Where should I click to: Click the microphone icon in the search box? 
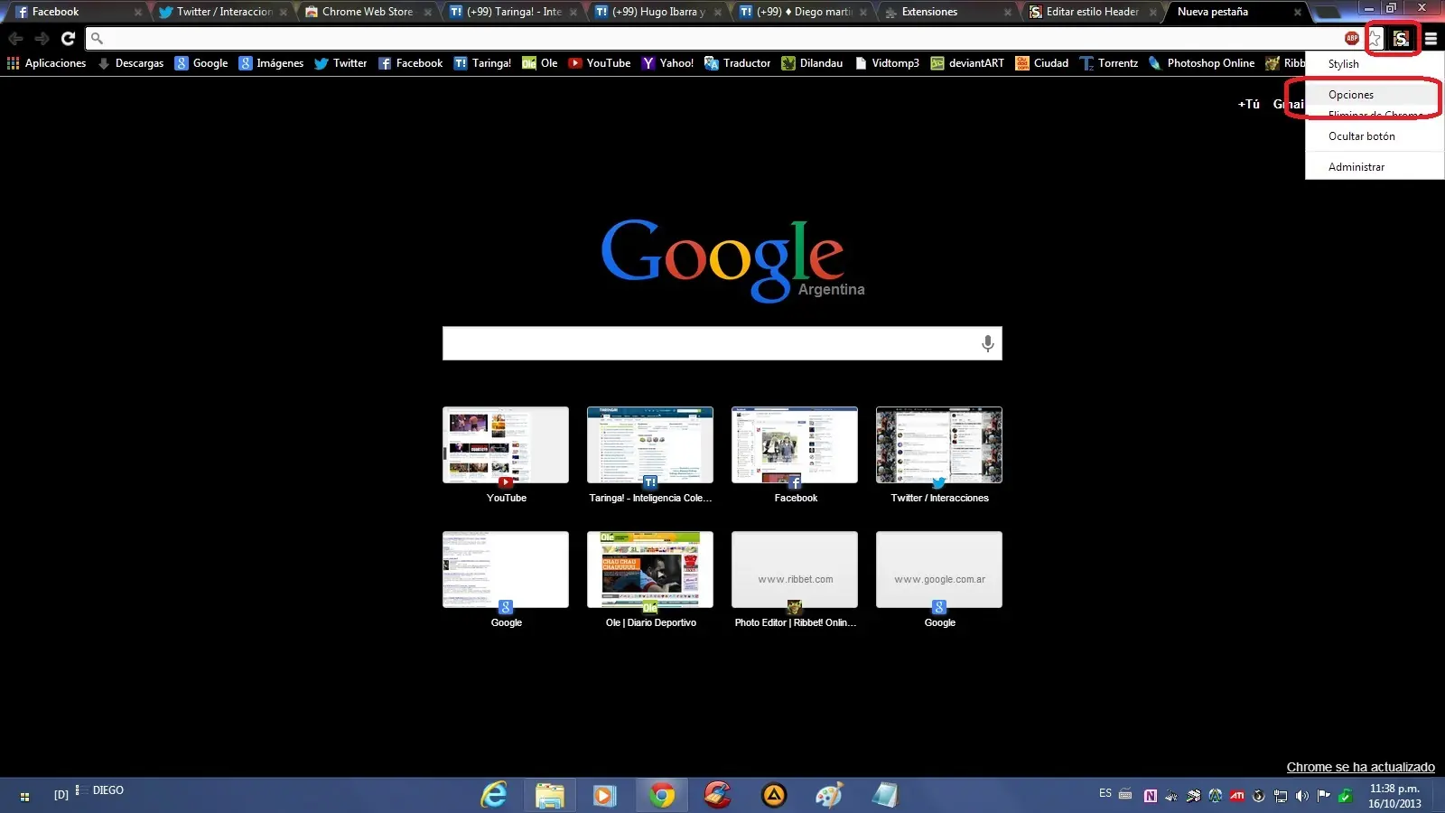click(987, 343)
